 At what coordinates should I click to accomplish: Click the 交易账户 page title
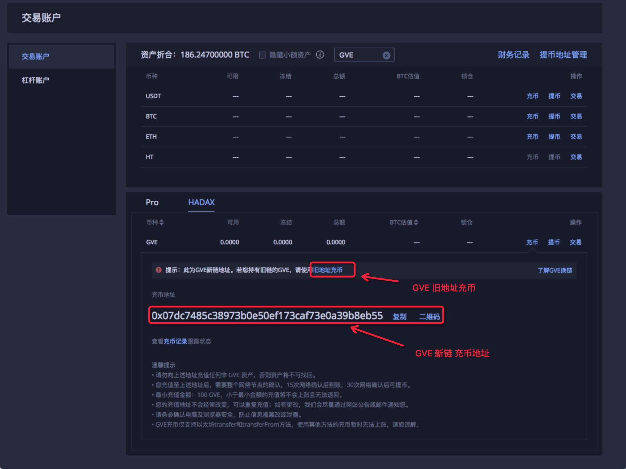pyautogui.click(x=41, y=18)
